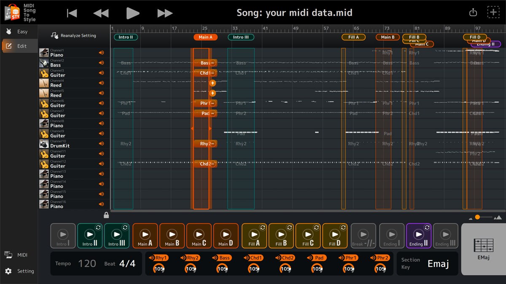506x284 pixels.
Task: Toggle the lock icon below the channel list
Action: (x=106, y=215)
